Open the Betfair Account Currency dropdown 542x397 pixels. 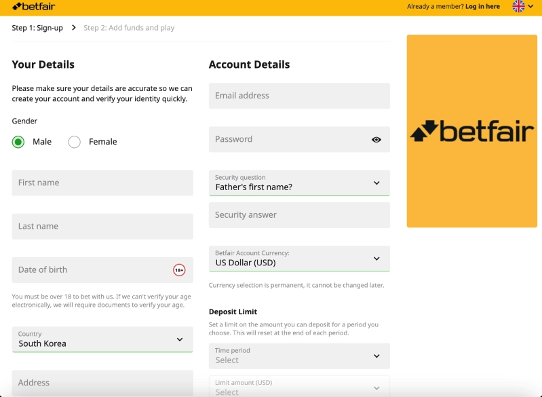click(299, 259)
